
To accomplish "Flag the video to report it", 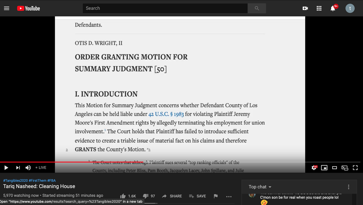I will point(216,196).
